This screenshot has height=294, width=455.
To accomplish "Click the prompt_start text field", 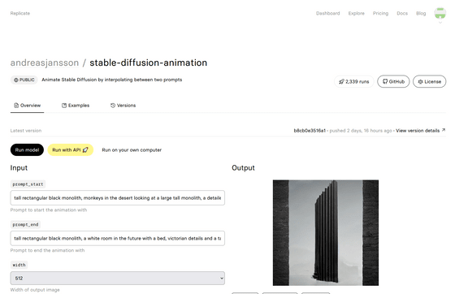I will (x=118, y=197).
